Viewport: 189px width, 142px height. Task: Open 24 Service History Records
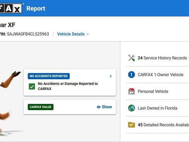pyautogui.click(x=162, y=58)
